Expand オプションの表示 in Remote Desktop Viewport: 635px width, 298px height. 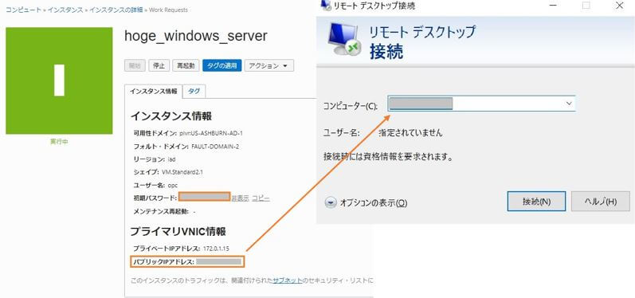coord(366,203)
